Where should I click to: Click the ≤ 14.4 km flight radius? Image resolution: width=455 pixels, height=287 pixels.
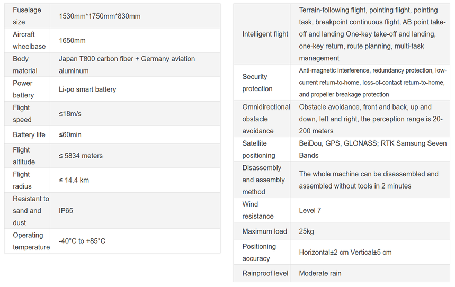click(x=74, y=180)
